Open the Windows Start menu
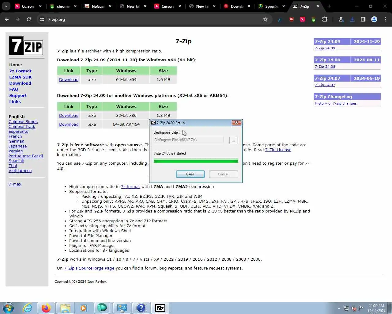 [8, 308]
